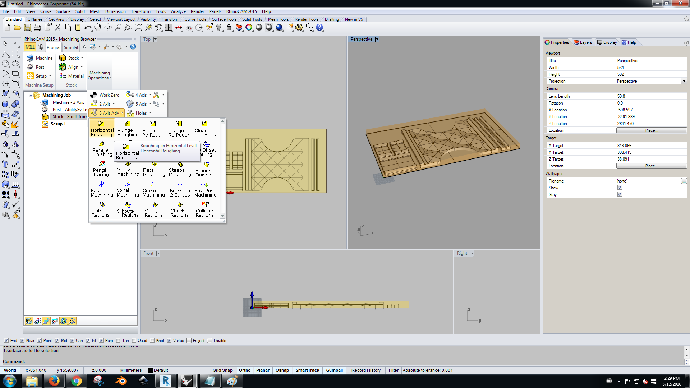Viewport: 690px width, 388px height.
Task: Browse wallpaper filename ellipsis button
Action: 684,181
